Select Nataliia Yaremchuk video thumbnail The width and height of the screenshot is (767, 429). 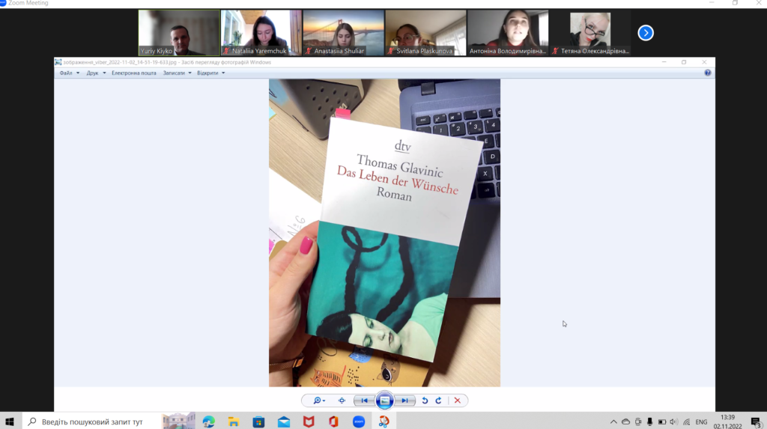click(261, 33)
